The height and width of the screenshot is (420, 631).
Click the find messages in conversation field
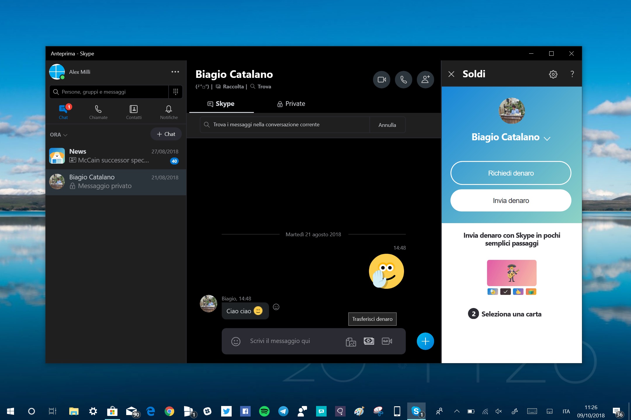click(x=285, y=125)
